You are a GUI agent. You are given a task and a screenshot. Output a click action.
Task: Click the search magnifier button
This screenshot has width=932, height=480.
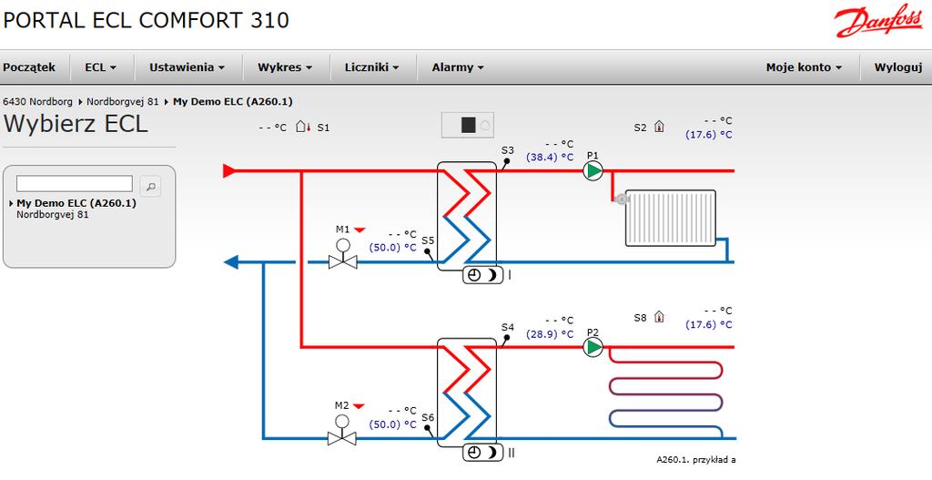pyautogui.click(x=151, y=186)
